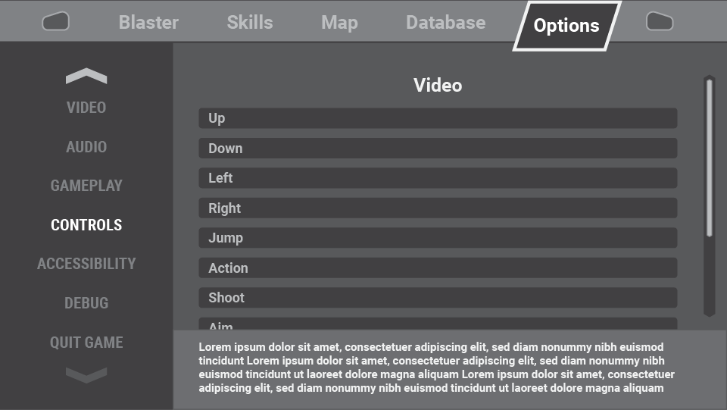This screenshot has height=410, width=727.
Task: Select the ACCESSIBILITY category
Action: click(x=86, y=264)
